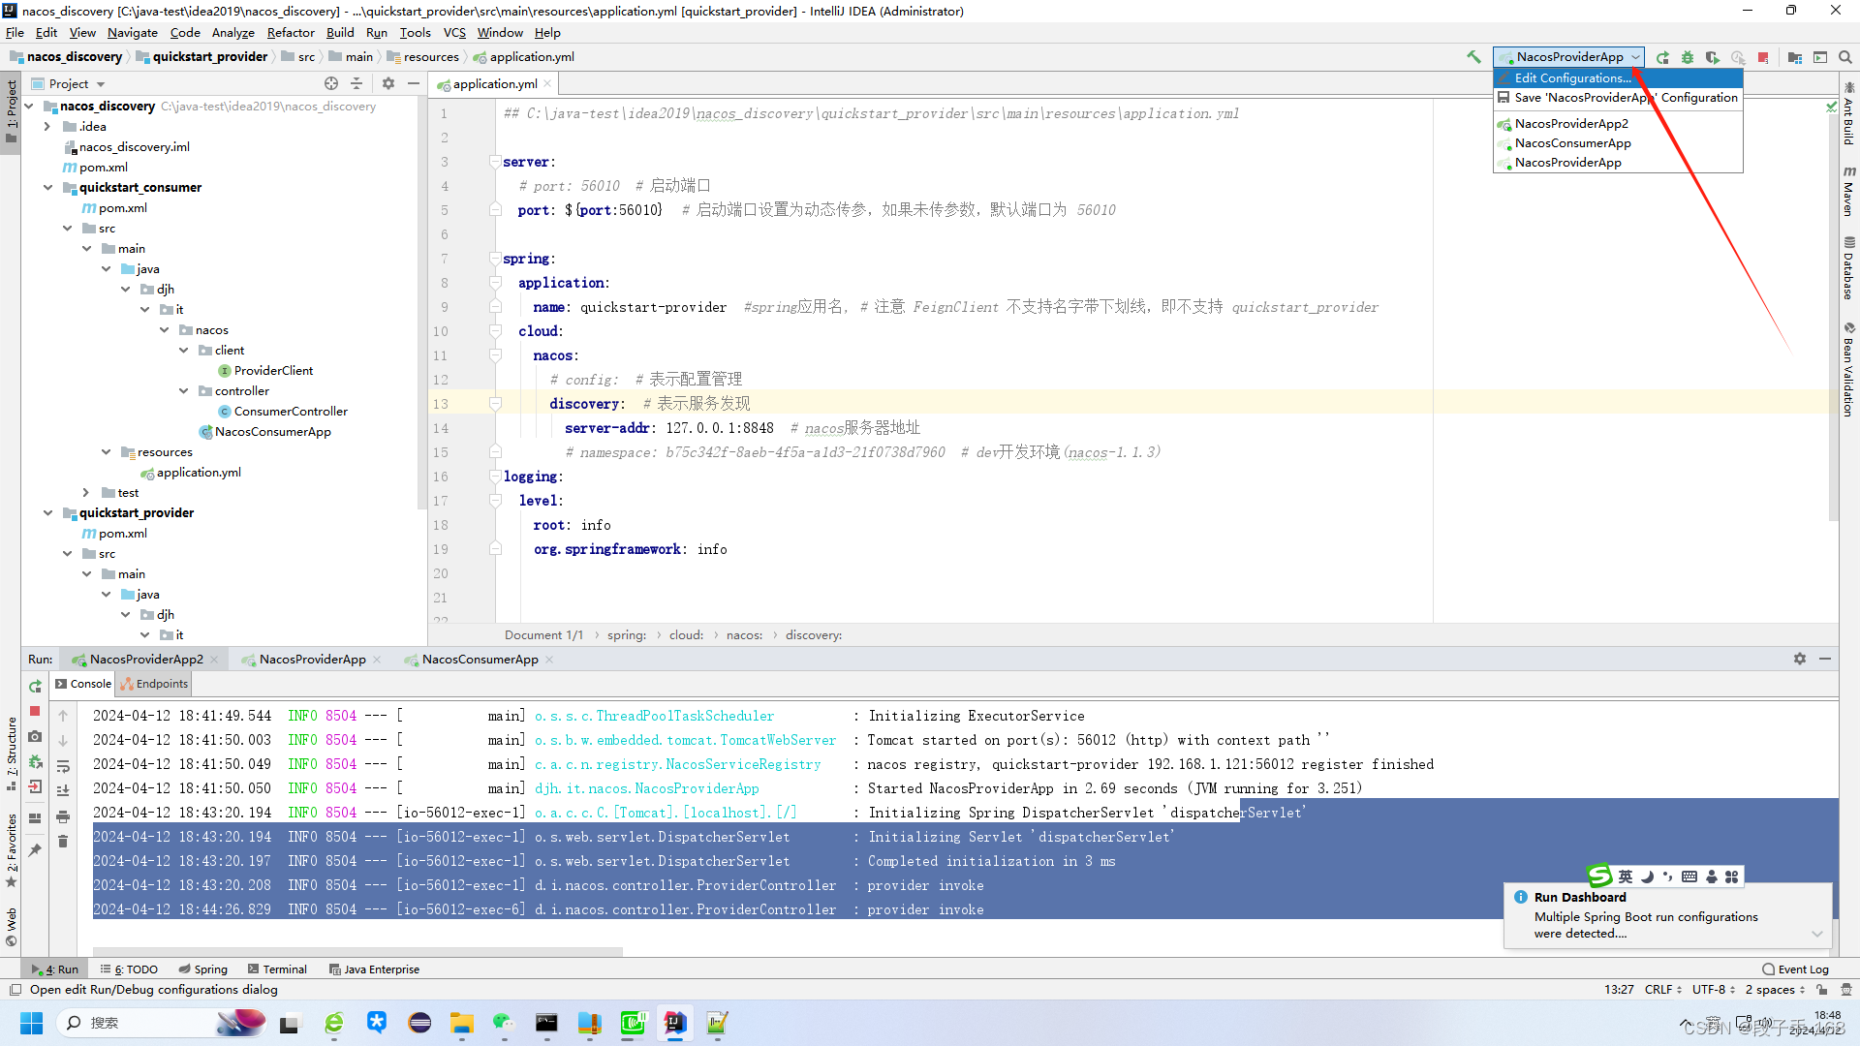This screenshot has width=1860, height=1046.
Task: Click the Build Project hammer icon
Action: pos(1473,57)
